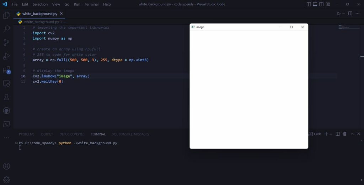Close the white_background.py tab
This screenshot has width=364, height=185.
tap(61, 14)
